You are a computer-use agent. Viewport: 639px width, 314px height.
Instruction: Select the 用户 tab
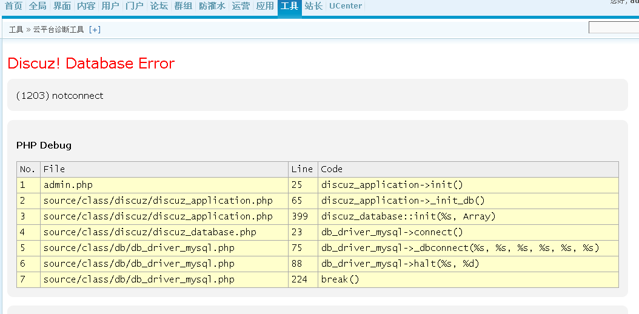(110, 6)
